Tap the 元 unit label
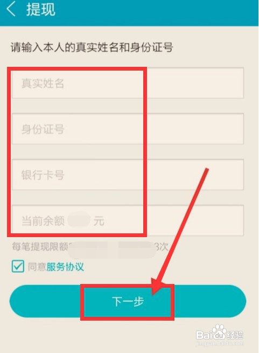Image resolution: width=259 pixels, height=353 pixels. pos(99,221)
